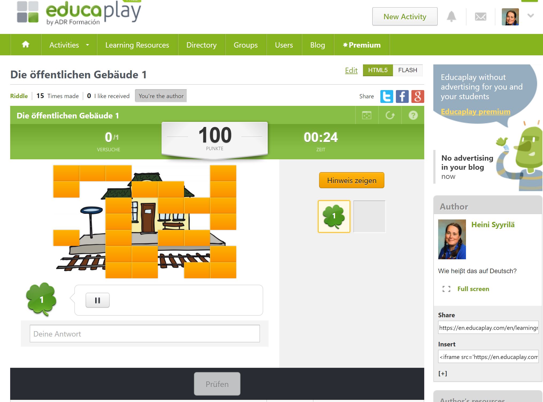Image resolution: width=543 pixels, height=402 pixels.
Task: Click the home icon in navigation bar
Action: [x=26, y=45]
